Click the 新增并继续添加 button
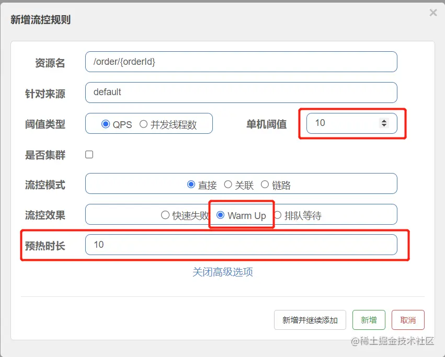 310,320
